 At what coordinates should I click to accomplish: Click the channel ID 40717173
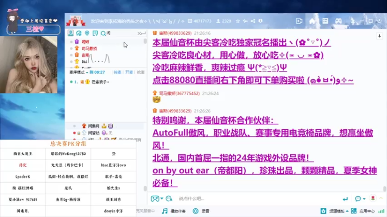(202, 21)
